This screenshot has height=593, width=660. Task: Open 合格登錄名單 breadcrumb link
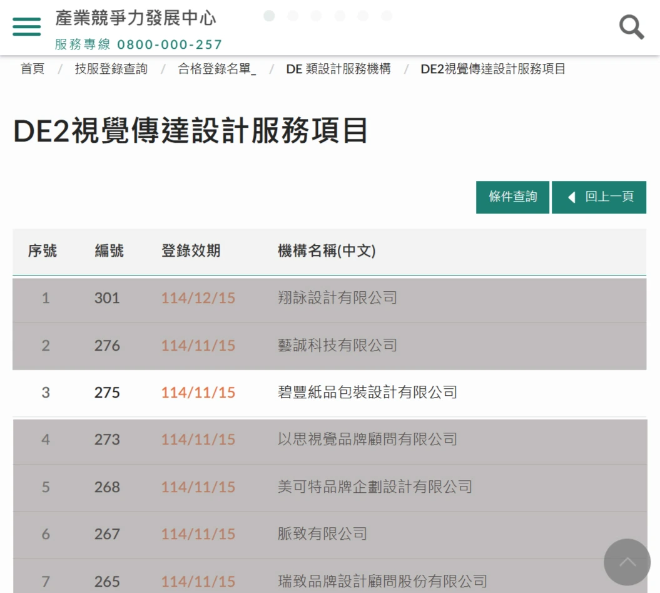pyautogui.click(x=216, y=69)
